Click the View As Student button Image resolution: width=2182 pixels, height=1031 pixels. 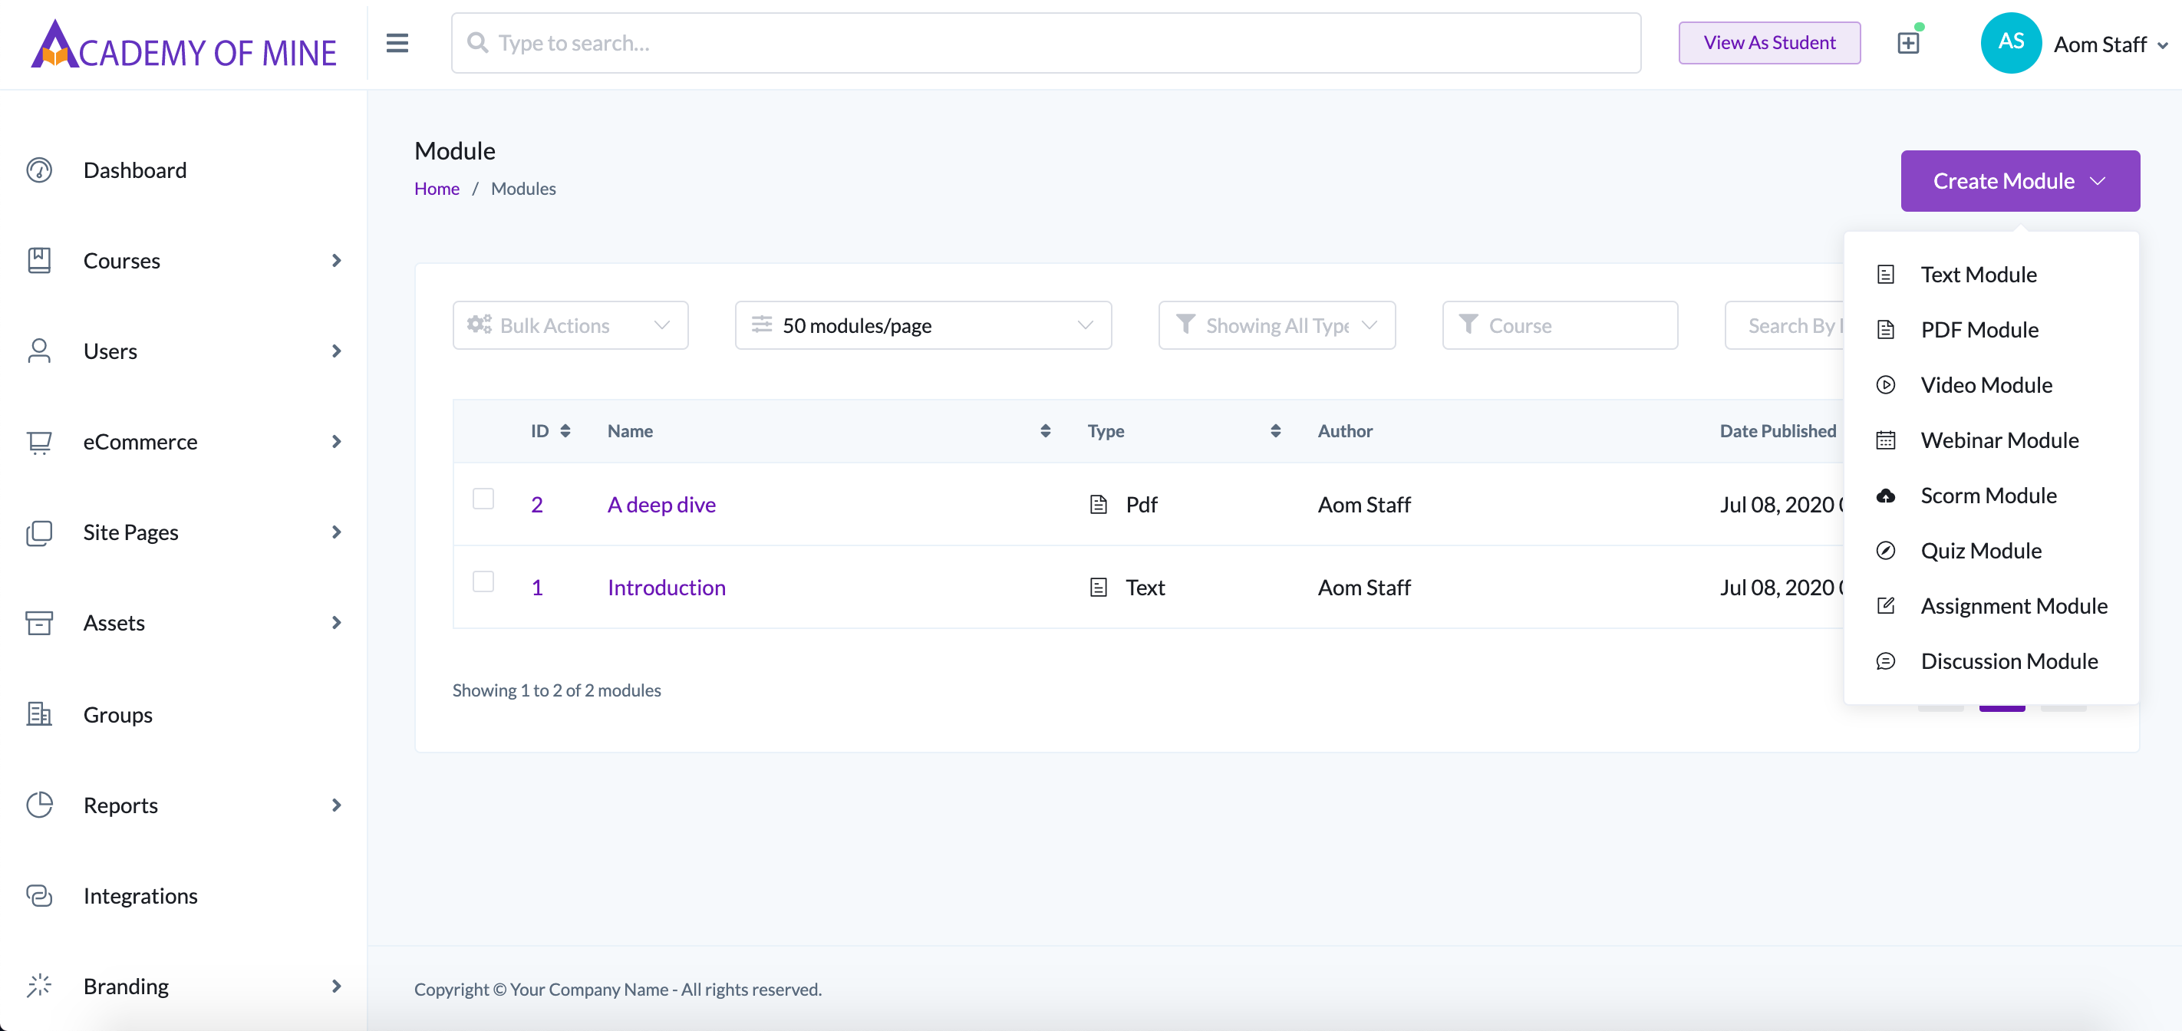[1769, 43]
